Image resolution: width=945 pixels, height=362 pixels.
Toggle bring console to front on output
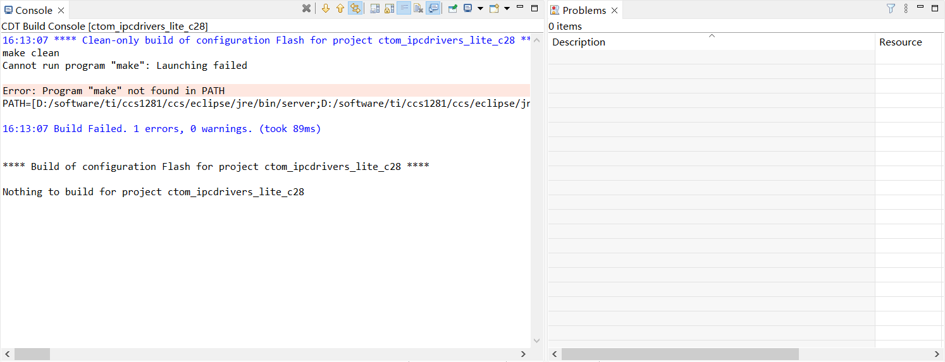pos(433,8)
